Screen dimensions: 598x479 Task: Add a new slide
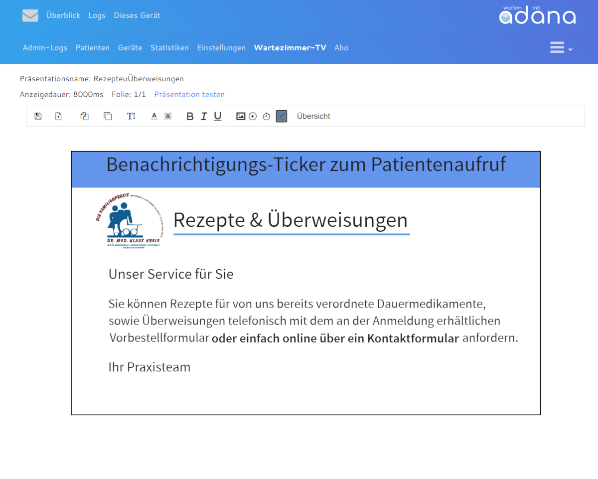click(x=58, y=116)
